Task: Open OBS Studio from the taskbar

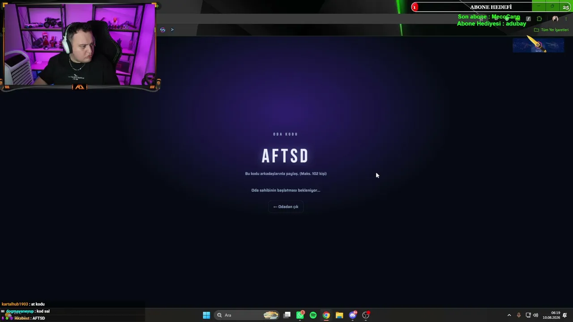Action: click(x=366, y=315)
